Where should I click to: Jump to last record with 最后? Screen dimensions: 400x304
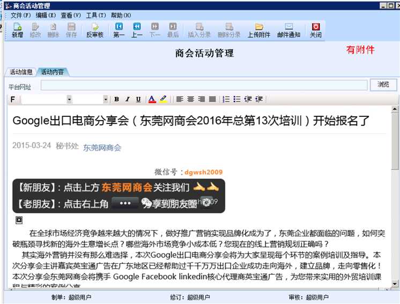pos(173,30)
